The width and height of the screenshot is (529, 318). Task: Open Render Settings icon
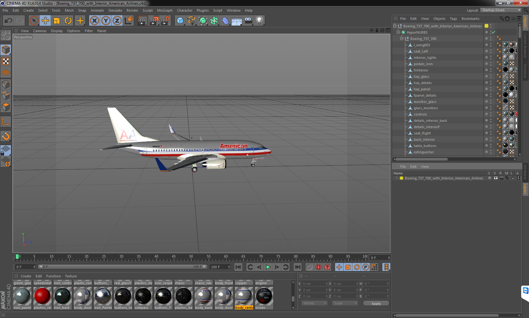pyautogui.click(x=165, y=21)
